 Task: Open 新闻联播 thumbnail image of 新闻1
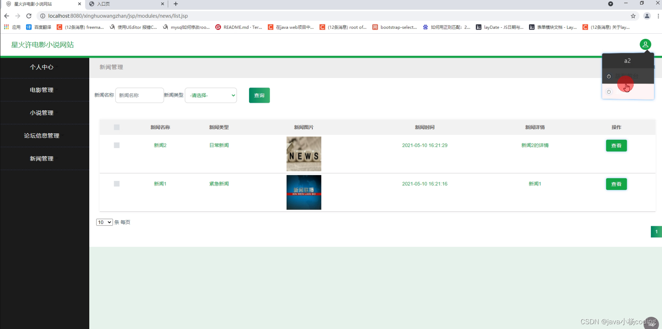304,192
